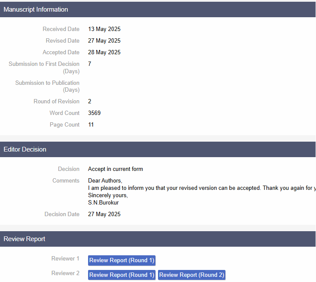Click the Reviewer 1 label
This screenshot has height=282, width=316.
(65, 259)
